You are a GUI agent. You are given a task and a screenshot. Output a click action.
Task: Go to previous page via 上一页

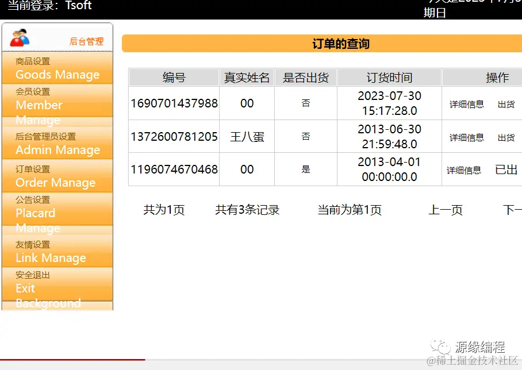click(x=446, y=210)
